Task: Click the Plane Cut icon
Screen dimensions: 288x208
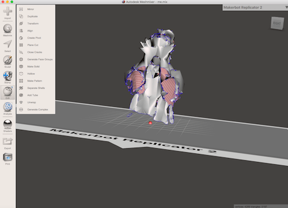Action: point(21,45)
